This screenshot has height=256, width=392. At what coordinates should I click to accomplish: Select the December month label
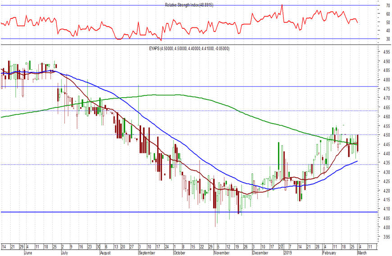260,253
